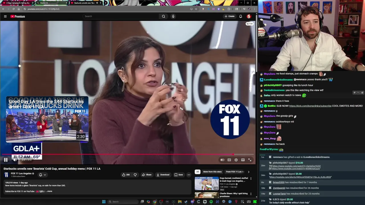
Task: Toggle the autoplay switch in the player
Action: [x=222, y=160]
